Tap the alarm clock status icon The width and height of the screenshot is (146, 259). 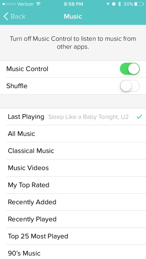[x=114, y=4]
